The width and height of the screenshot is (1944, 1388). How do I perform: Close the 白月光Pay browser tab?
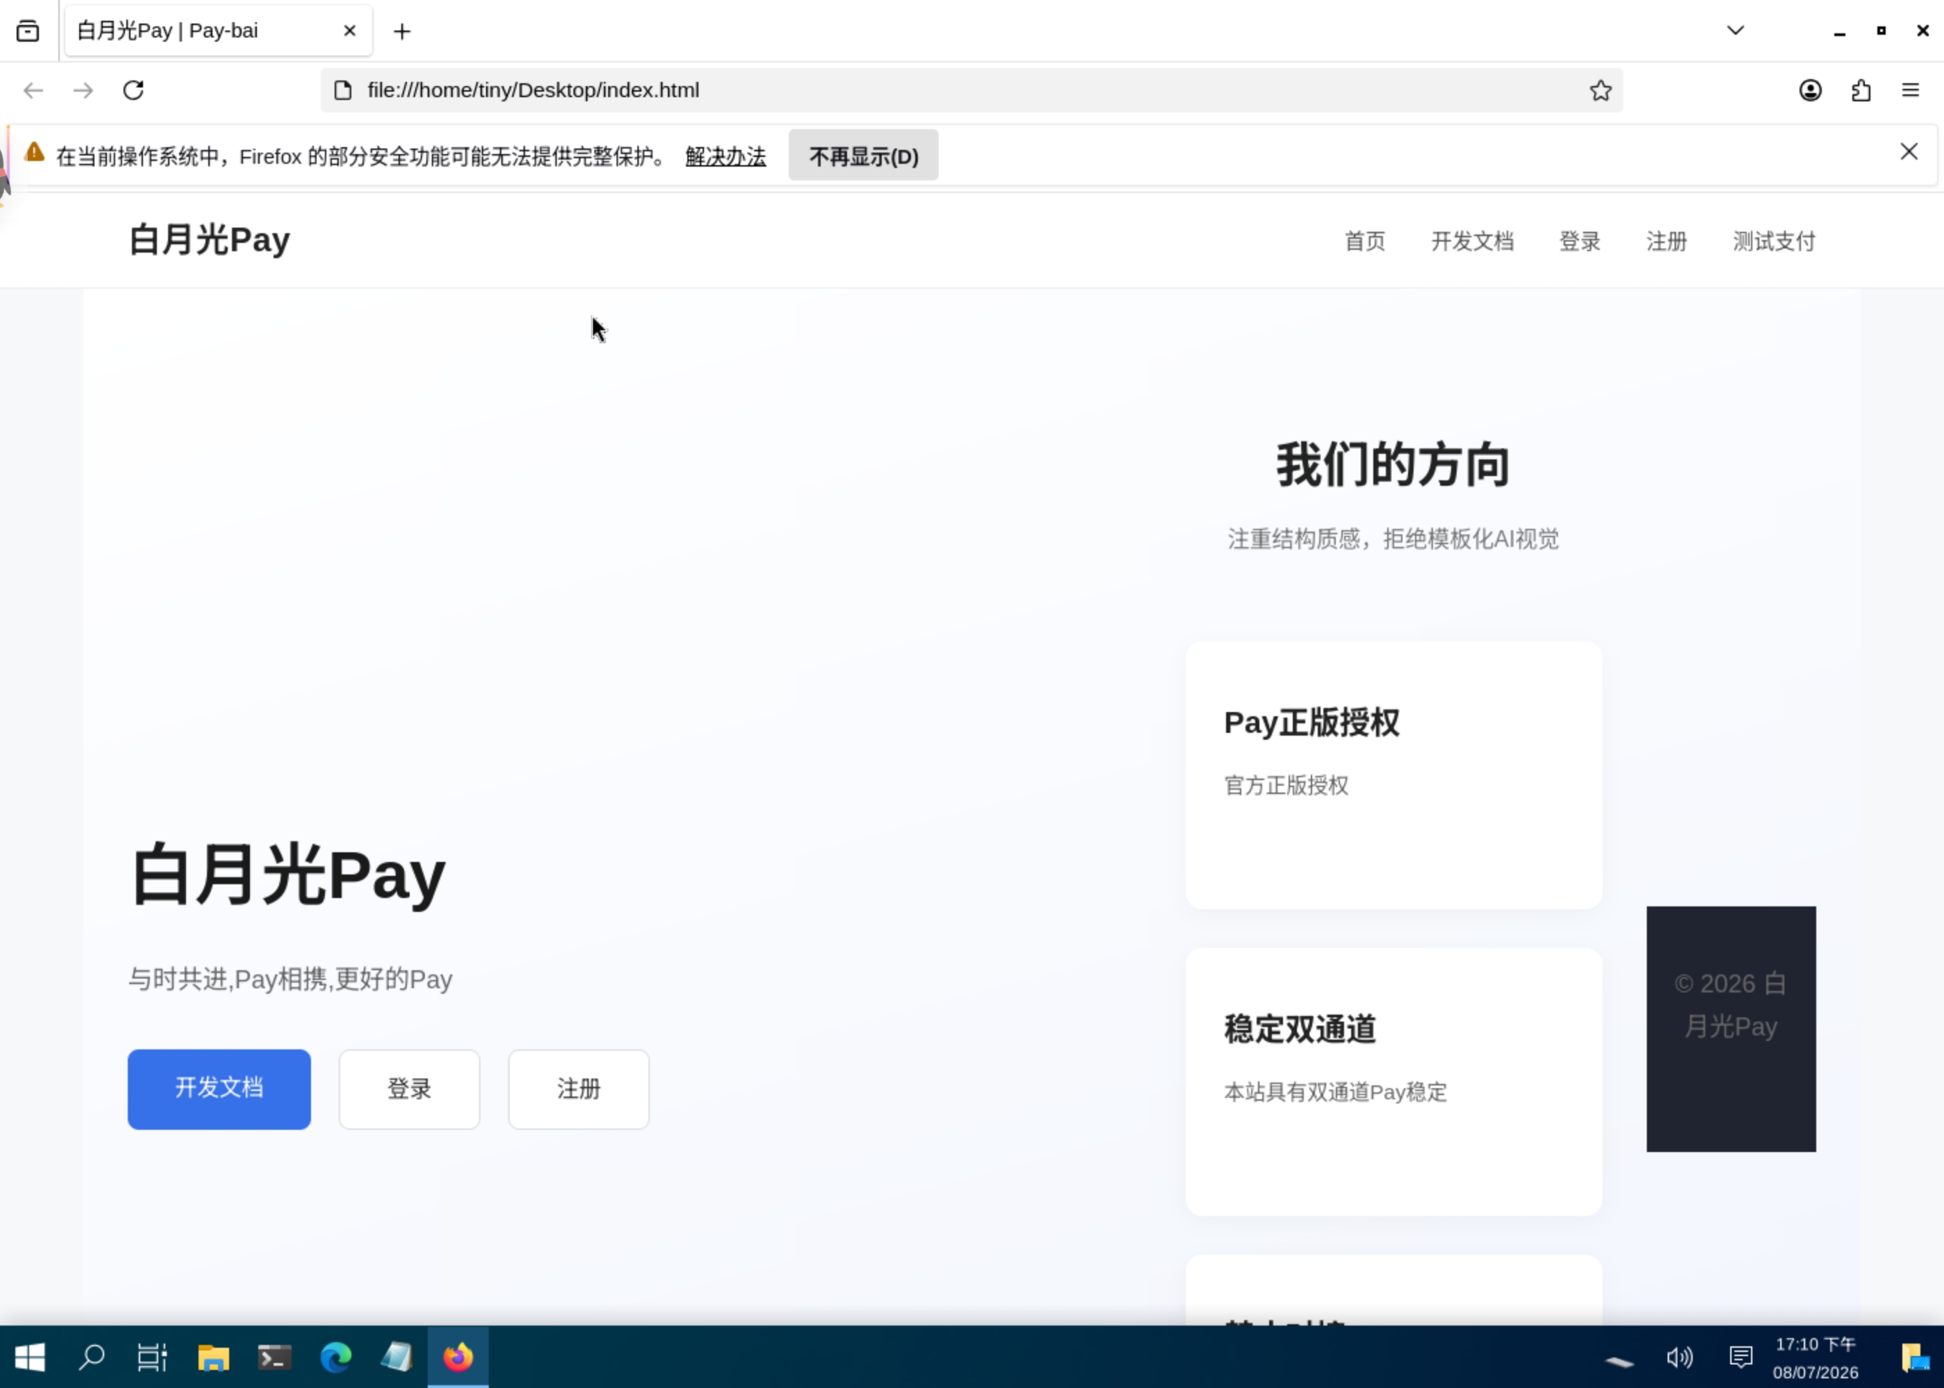pyautogui.click(x=350, y=32)
